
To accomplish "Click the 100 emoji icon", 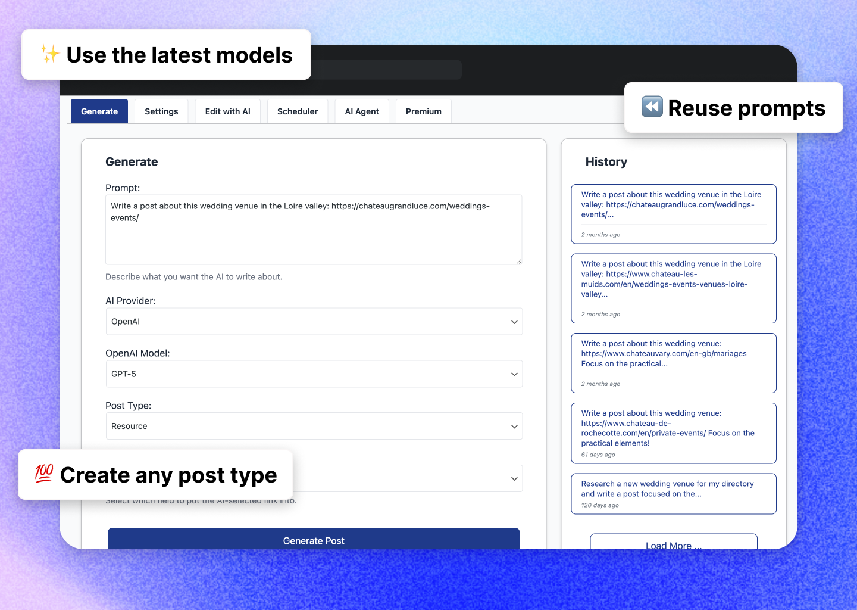I will pyautogui.click(x=44, y=474).
